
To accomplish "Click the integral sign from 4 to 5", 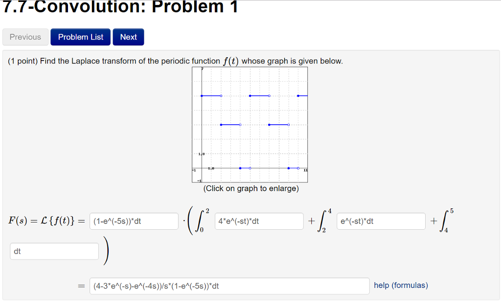I will pos(445,221).
